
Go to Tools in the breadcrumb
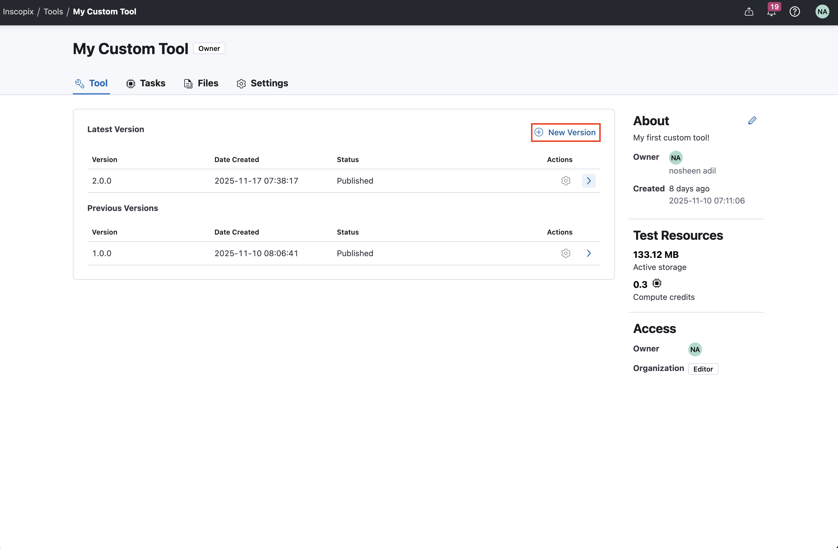point(53,12)
